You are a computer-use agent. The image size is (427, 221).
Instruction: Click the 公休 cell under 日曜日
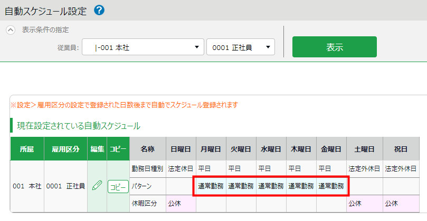(x=181, y=203)
